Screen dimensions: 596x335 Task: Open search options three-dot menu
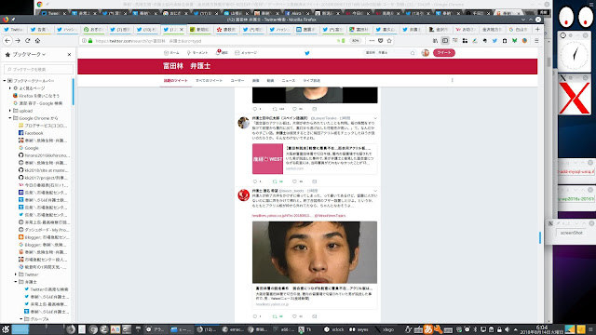coord(452,81)
